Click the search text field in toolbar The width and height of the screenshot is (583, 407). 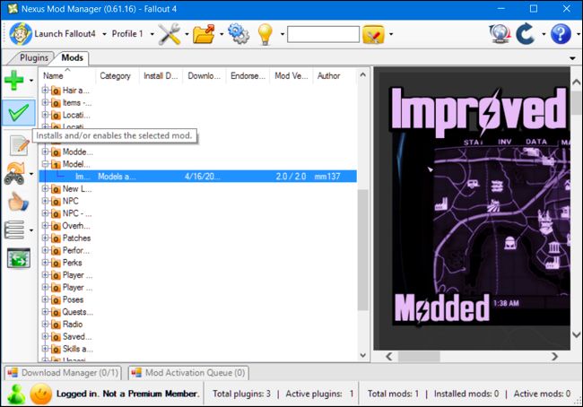click(x=323, y=34)
